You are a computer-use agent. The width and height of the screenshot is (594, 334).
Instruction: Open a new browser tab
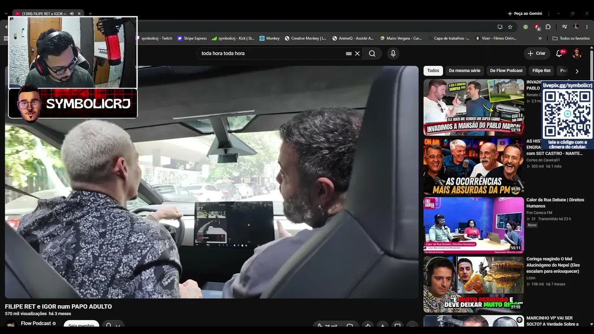click(90, 13)
